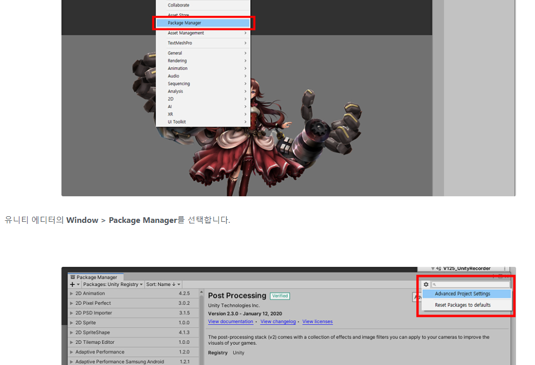Expand the 2D PSD Importer package row
This screenshot has width=535, height=365.
click(x=71, y=313)
